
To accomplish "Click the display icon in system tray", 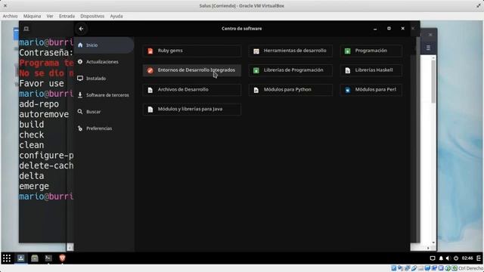I will coord(433,258).
